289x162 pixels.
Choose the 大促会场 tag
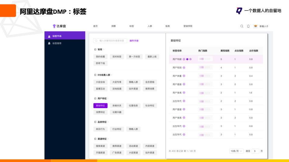pyautogui.click(x=100, y=82)
